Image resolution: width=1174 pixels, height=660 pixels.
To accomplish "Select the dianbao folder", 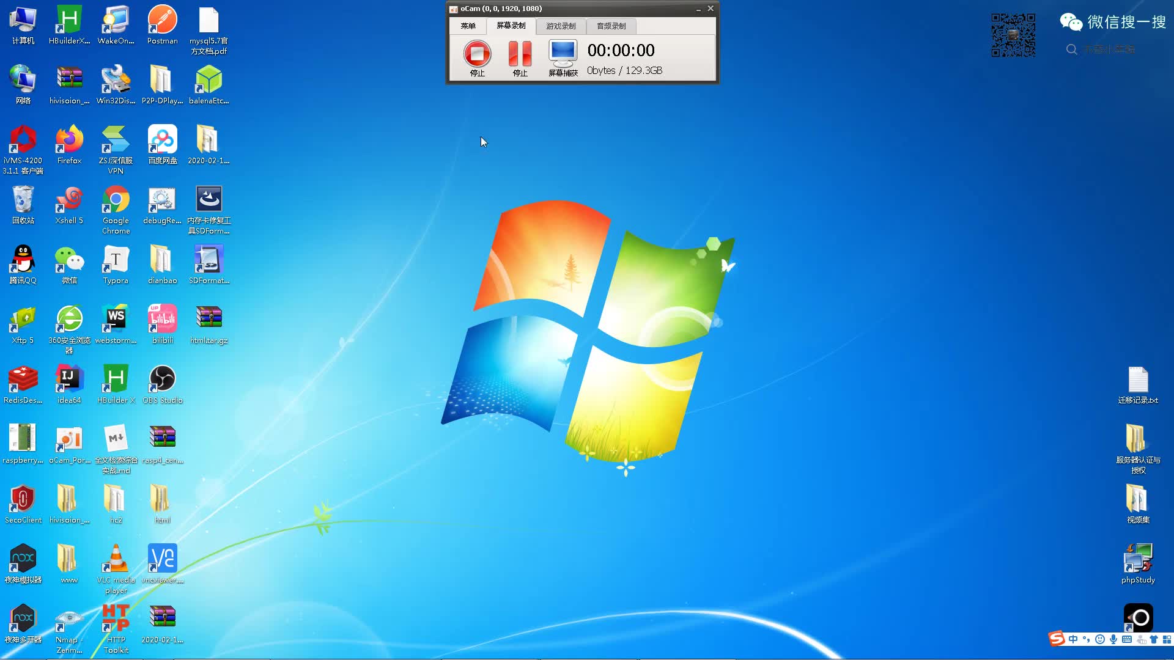I will (162, 265).
